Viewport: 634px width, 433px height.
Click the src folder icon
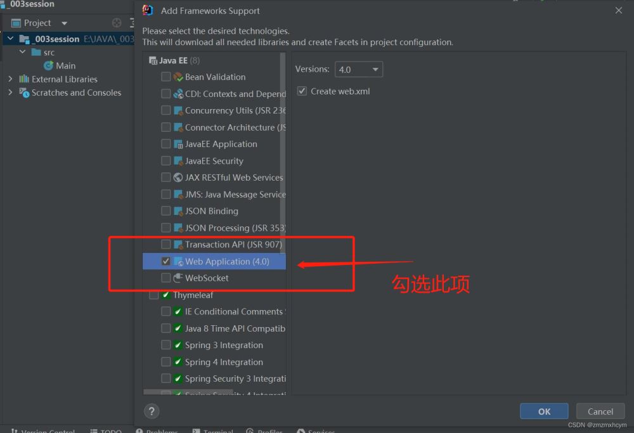[36, 52]
